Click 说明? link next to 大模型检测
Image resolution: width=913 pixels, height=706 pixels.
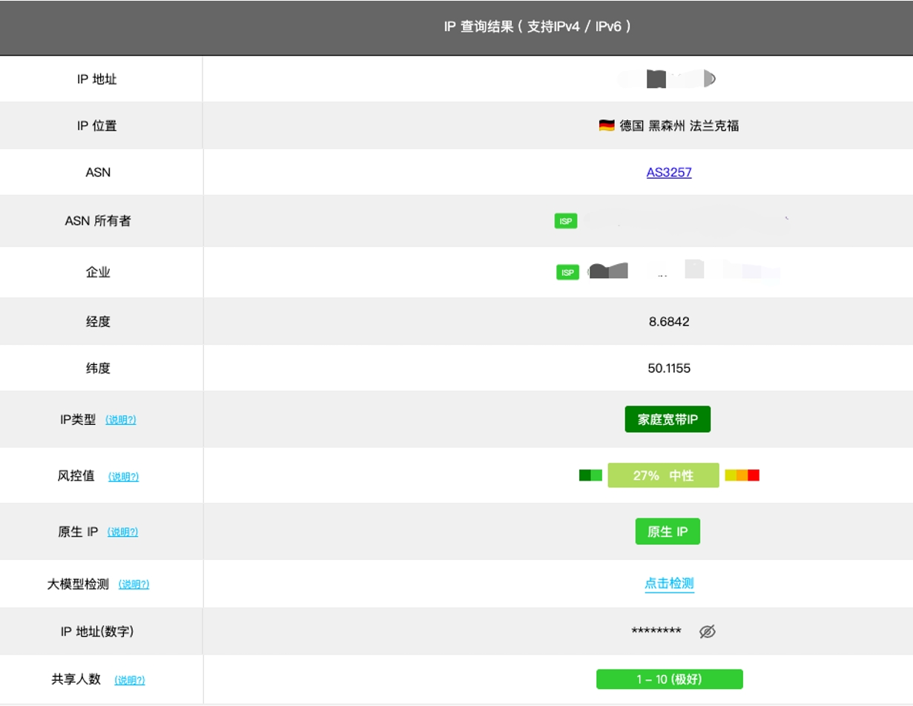(134, 584)
